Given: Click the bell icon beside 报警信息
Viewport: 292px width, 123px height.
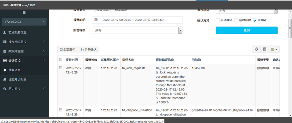Looking at the screenshot, I should pos(5,70).
